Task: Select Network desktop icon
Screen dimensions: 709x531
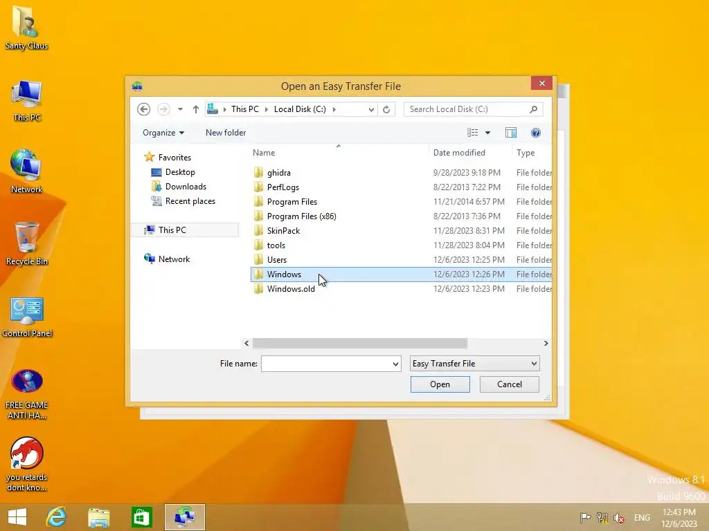Action: (26, 172)
